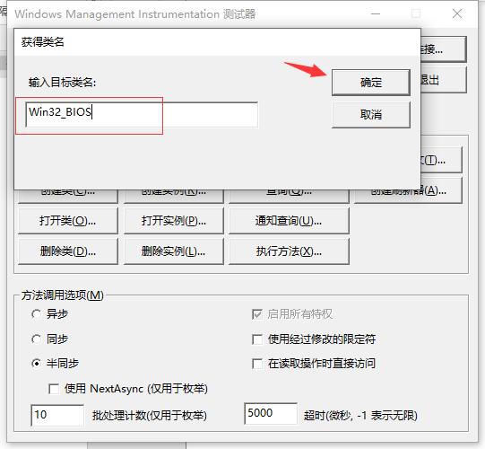Close the WMI tester window
This screenshot has height=449, width=485.
[x=457, y=13]
